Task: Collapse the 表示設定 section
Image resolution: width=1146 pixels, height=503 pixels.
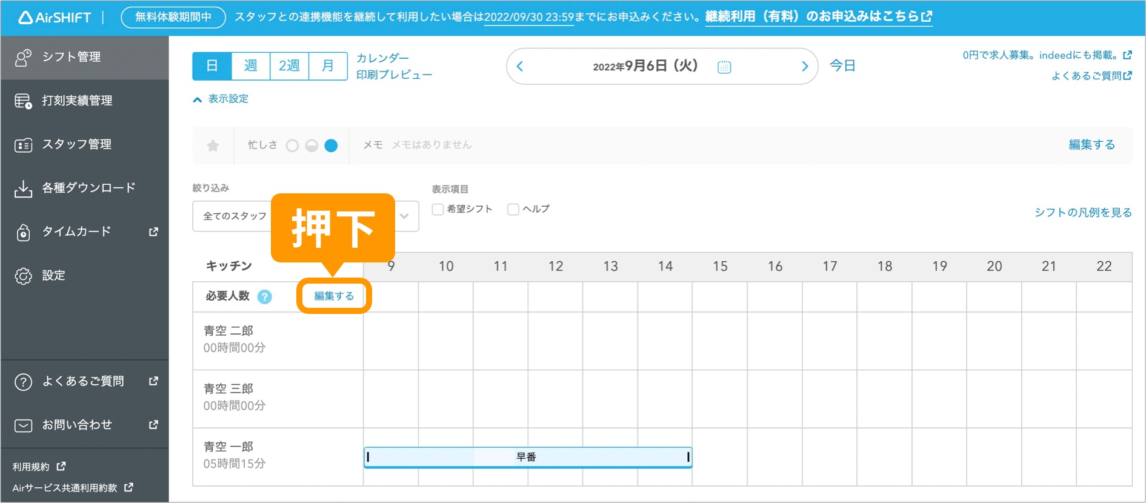Action: [x=221, y=99]
